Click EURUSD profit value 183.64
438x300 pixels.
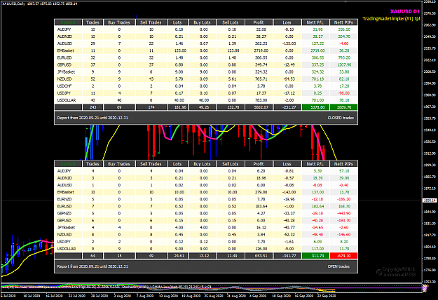261,206
